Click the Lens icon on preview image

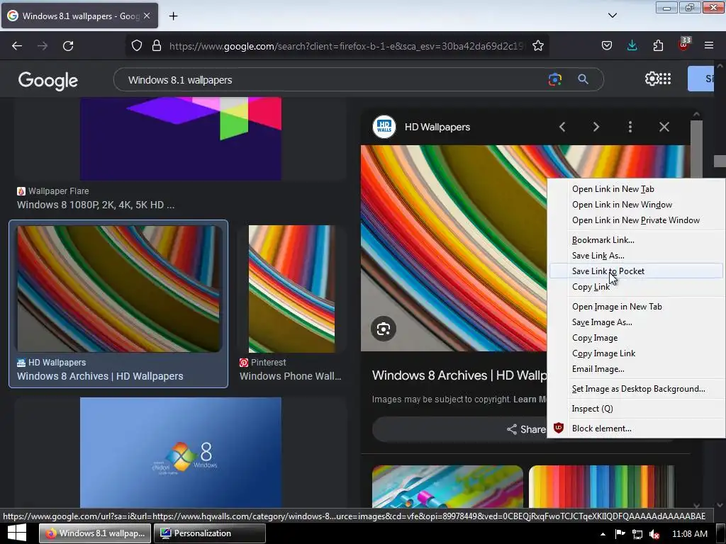[384, 329]
